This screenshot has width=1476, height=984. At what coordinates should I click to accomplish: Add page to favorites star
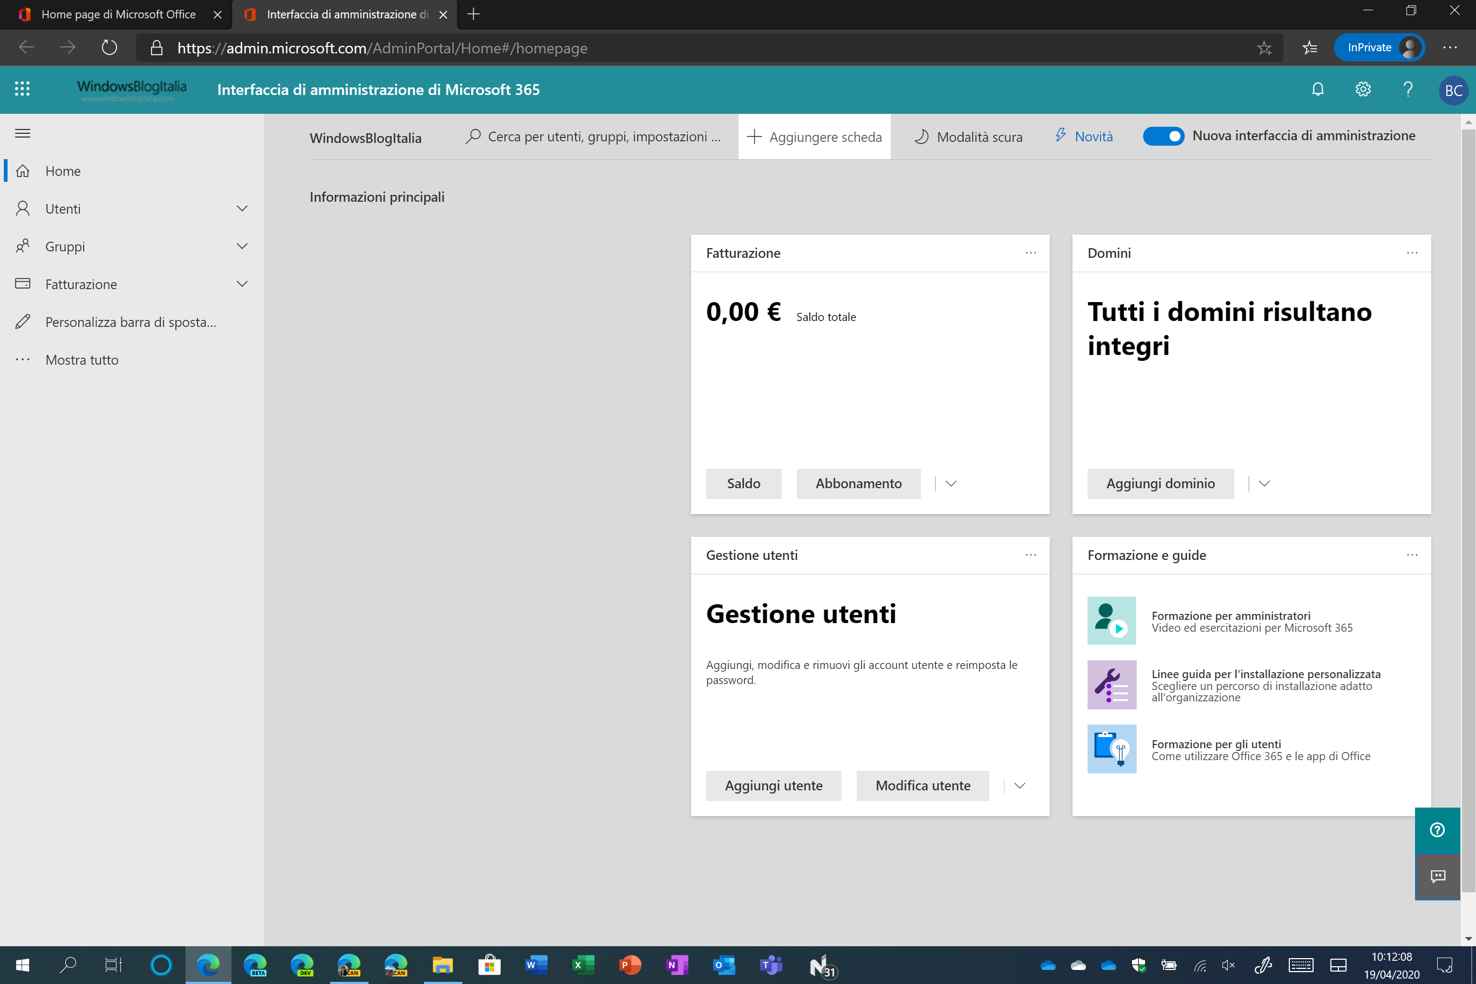pos(1264,47)
